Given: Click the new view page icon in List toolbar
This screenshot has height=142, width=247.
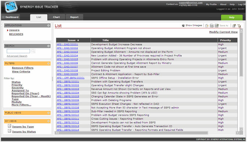Looking at the screenshot, I should 207,25.
